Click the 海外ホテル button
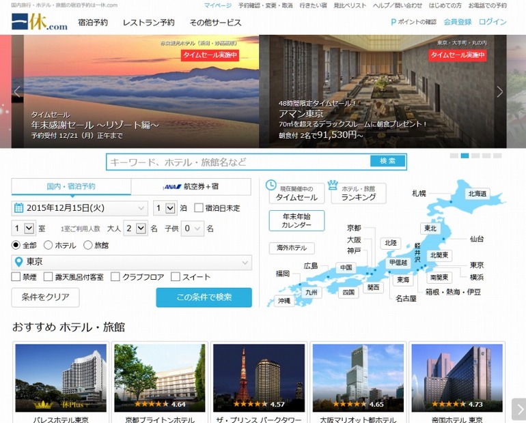Image resolution: width=526 pixels, height=423 pixels. tap(292, 248)
